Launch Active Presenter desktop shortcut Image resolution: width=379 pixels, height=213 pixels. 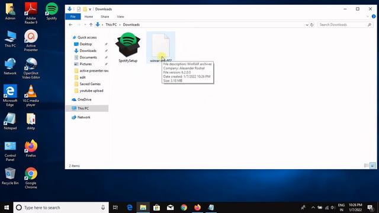pos(31,40)
